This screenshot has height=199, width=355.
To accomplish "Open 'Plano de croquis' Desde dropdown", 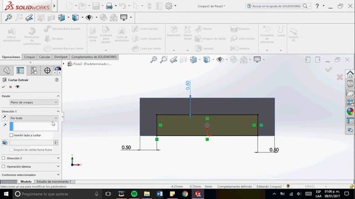I will pyautogui.click(x=34, y=102).
